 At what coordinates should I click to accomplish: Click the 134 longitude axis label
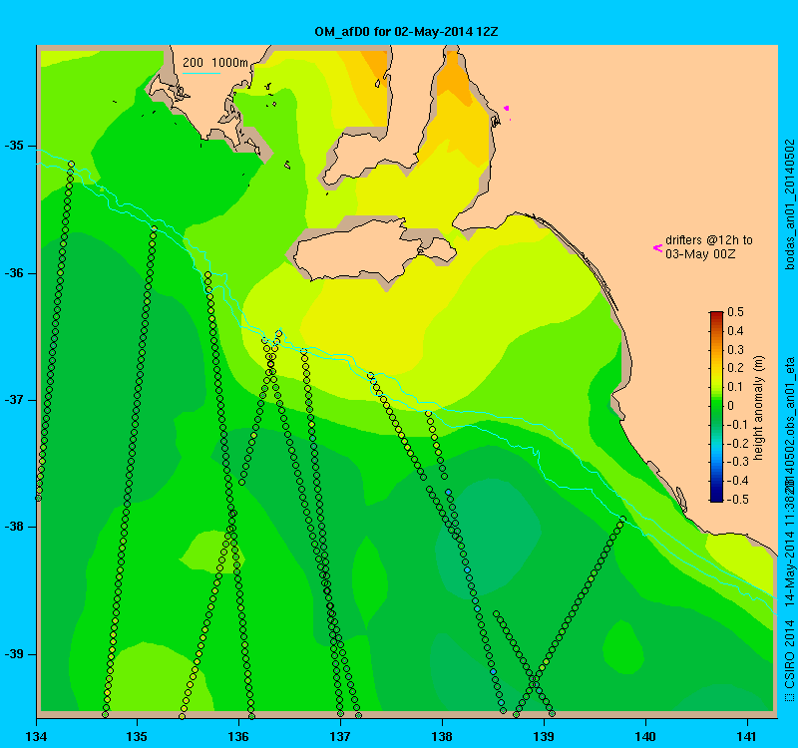pyautogui.click(x=36, y=736)
